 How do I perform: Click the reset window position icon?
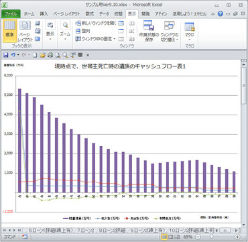click(132, 39)
